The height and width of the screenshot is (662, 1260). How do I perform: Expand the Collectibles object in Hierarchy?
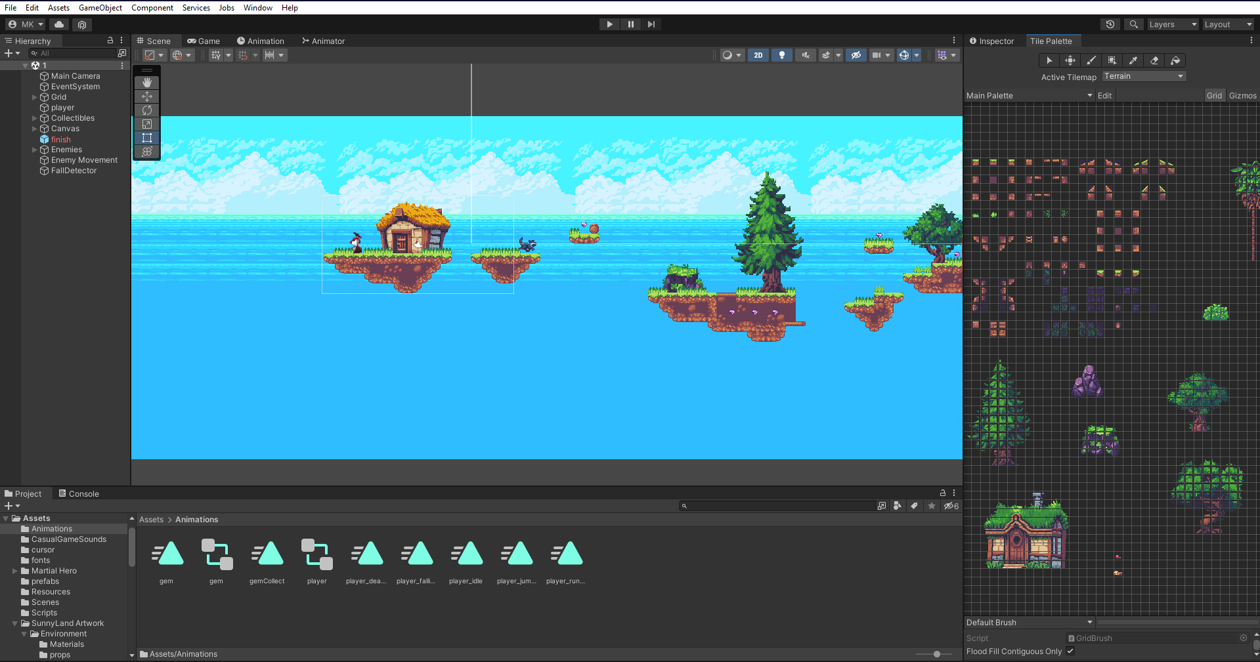coord(35,118)
